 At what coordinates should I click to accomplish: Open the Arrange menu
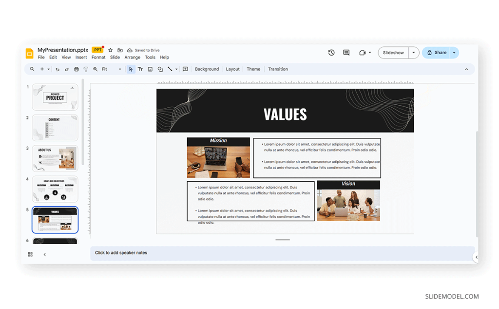point(132,57)
